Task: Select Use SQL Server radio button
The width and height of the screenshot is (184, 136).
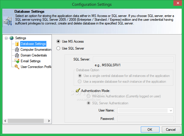Action: pos(58,48)
